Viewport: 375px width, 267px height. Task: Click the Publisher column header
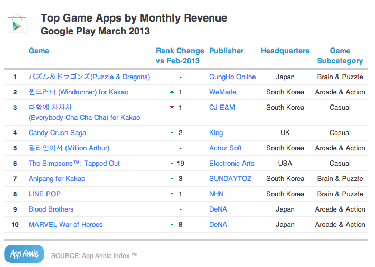227,51
